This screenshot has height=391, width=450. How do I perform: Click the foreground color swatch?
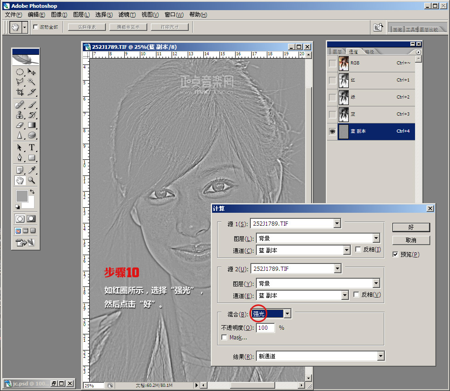pyautogui.click(x=22, y=196)
